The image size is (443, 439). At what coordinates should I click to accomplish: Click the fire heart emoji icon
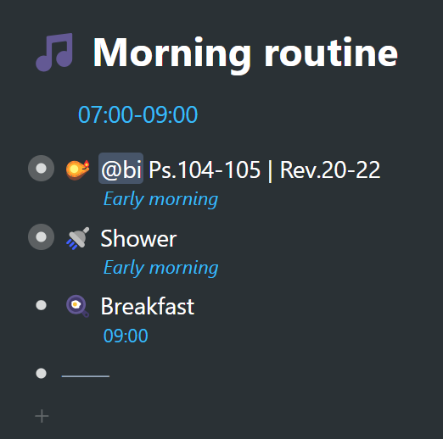pyautogui.click(x=78, y=169)
